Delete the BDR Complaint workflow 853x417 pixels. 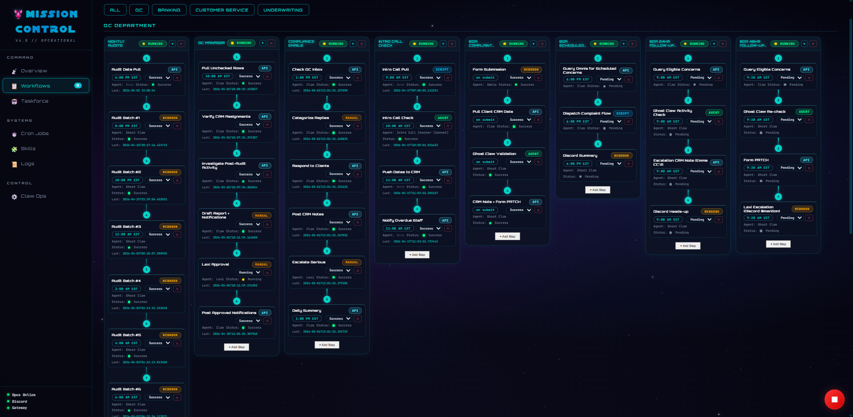[542, 44]
